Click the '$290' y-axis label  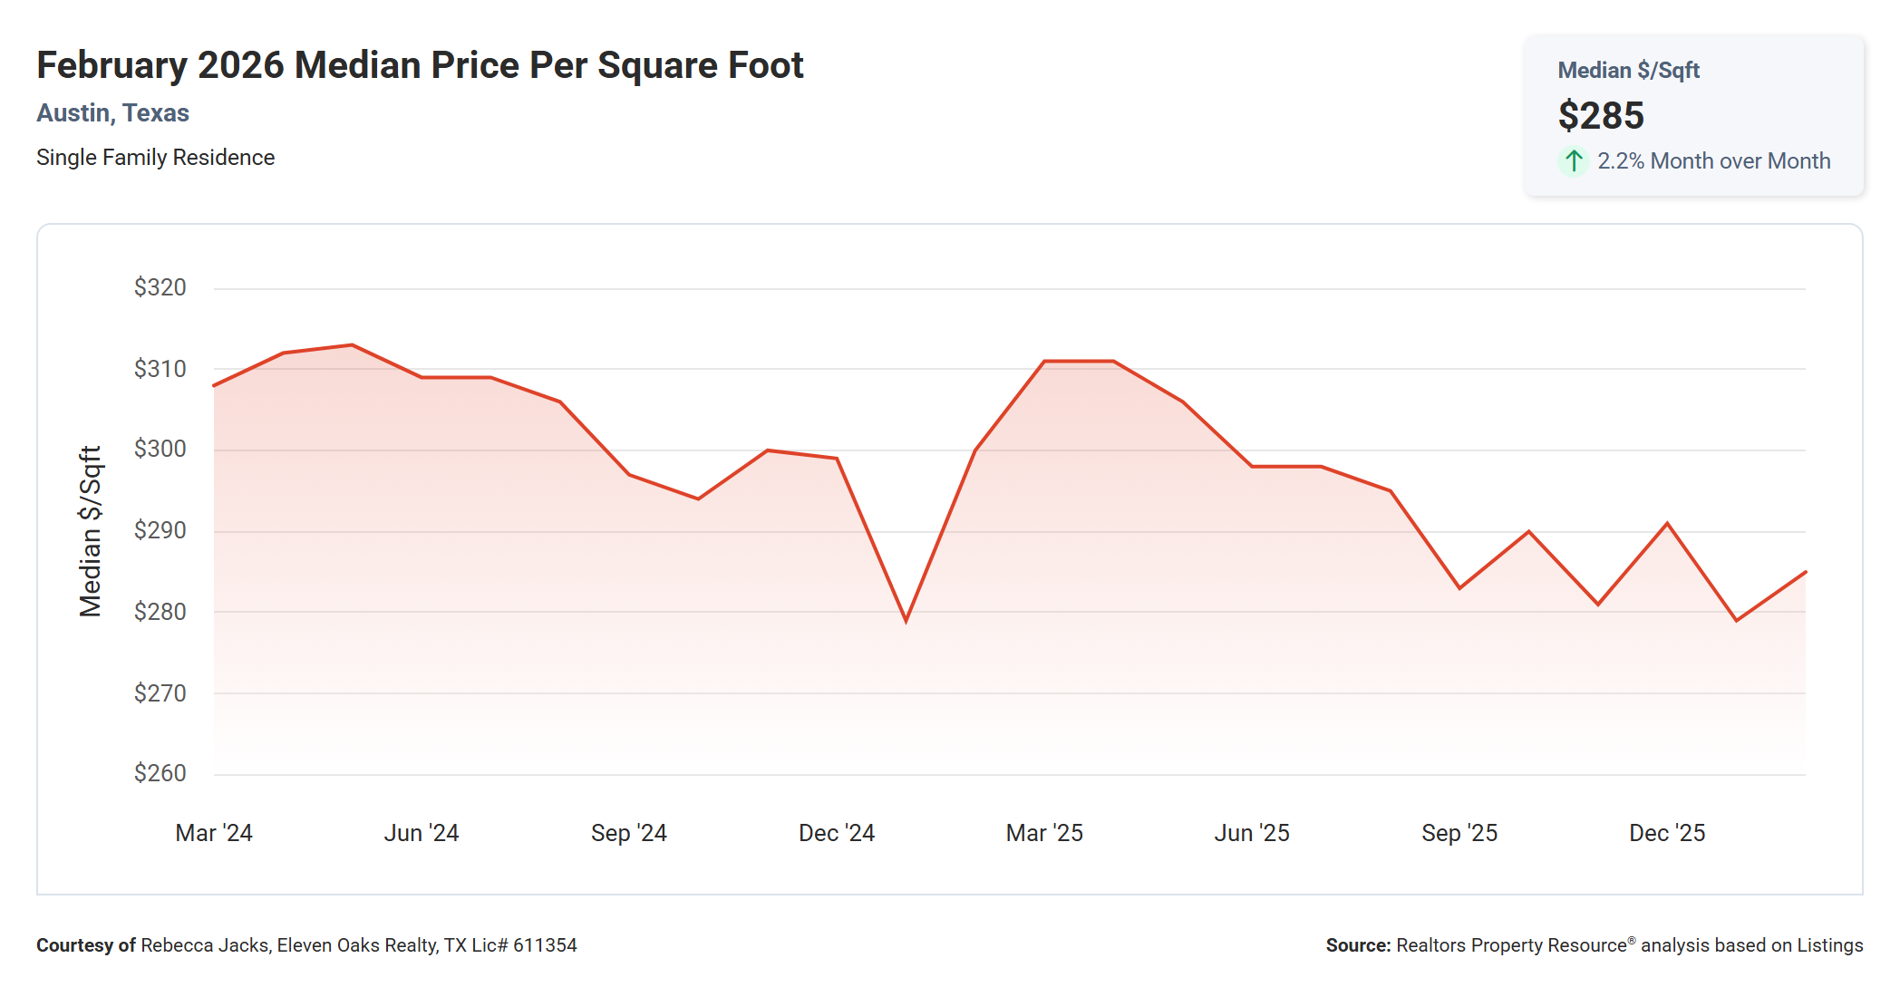(x=160, y=530)
